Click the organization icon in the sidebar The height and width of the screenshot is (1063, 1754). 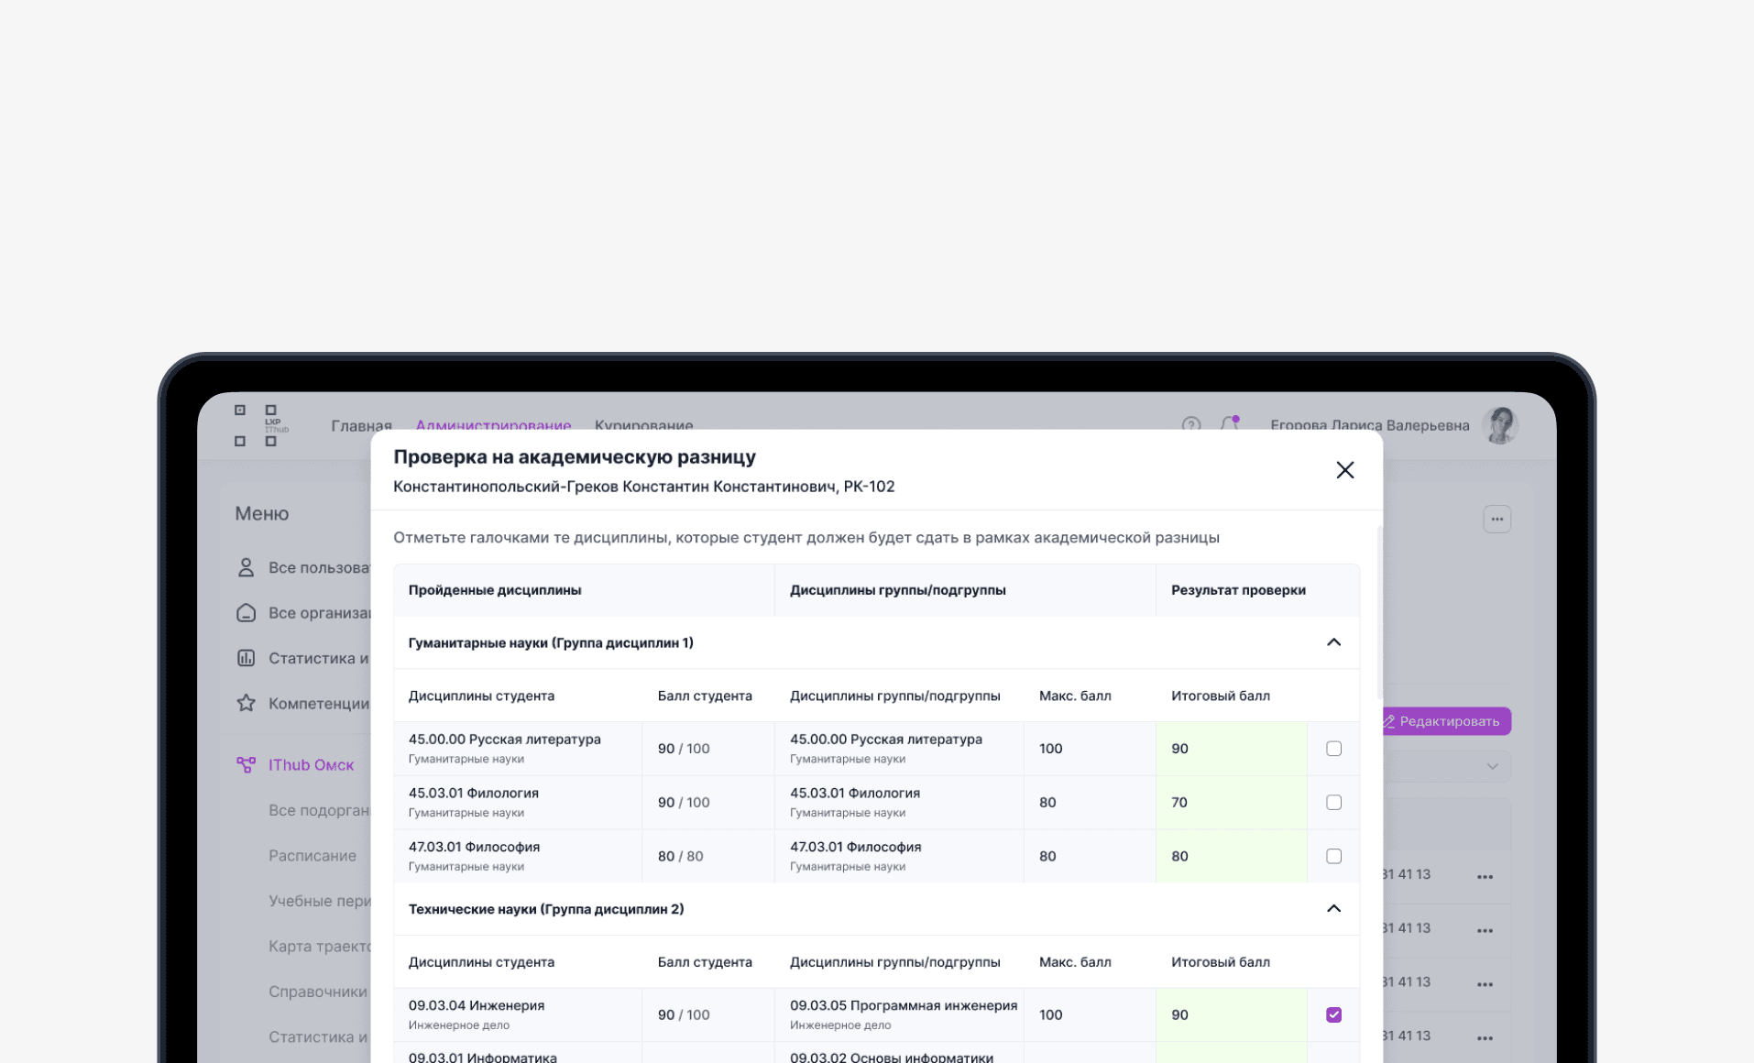click(x=246, y=612)
